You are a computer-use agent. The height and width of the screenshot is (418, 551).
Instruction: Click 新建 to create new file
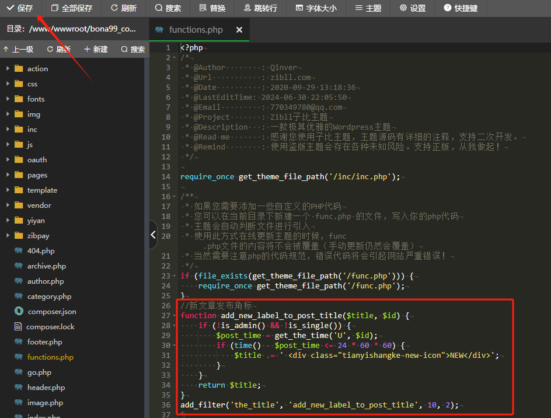coord(96,50)
